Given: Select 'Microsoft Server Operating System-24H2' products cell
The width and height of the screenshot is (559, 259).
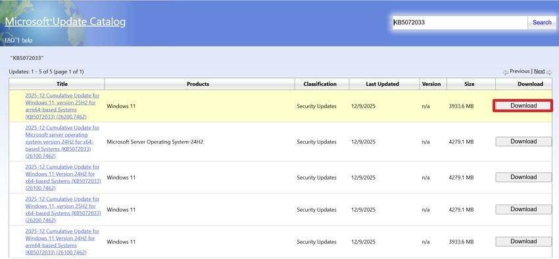Looking at the screenshot, I should pyautogui.click(x=155, y=142).
